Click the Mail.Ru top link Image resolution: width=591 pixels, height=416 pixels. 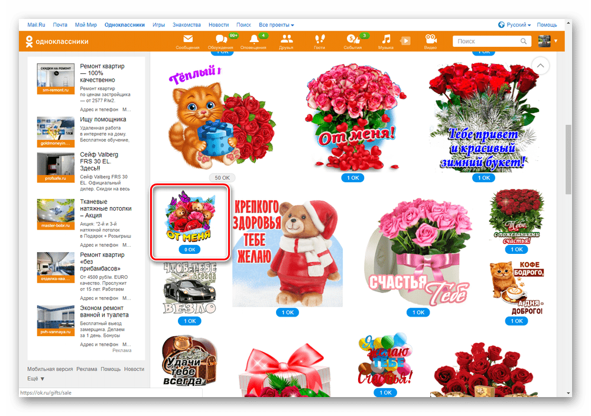pos(36,24)
